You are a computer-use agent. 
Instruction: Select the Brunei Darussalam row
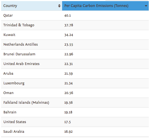coord(75,54)
